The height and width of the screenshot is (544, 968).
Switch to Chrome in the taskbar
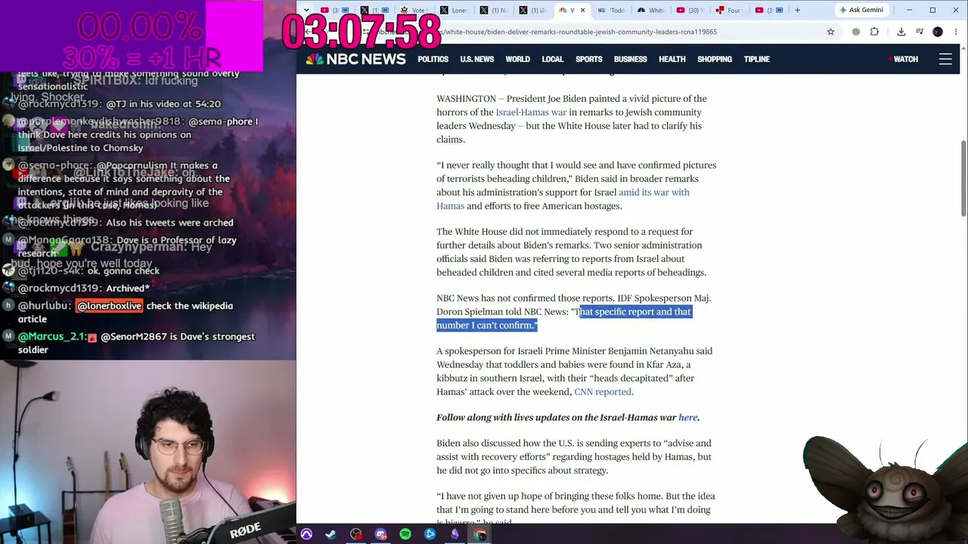tap(480, 535)
